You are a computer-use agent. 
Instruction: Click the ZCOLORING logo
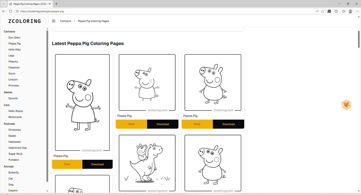click(x=25, y=21)
